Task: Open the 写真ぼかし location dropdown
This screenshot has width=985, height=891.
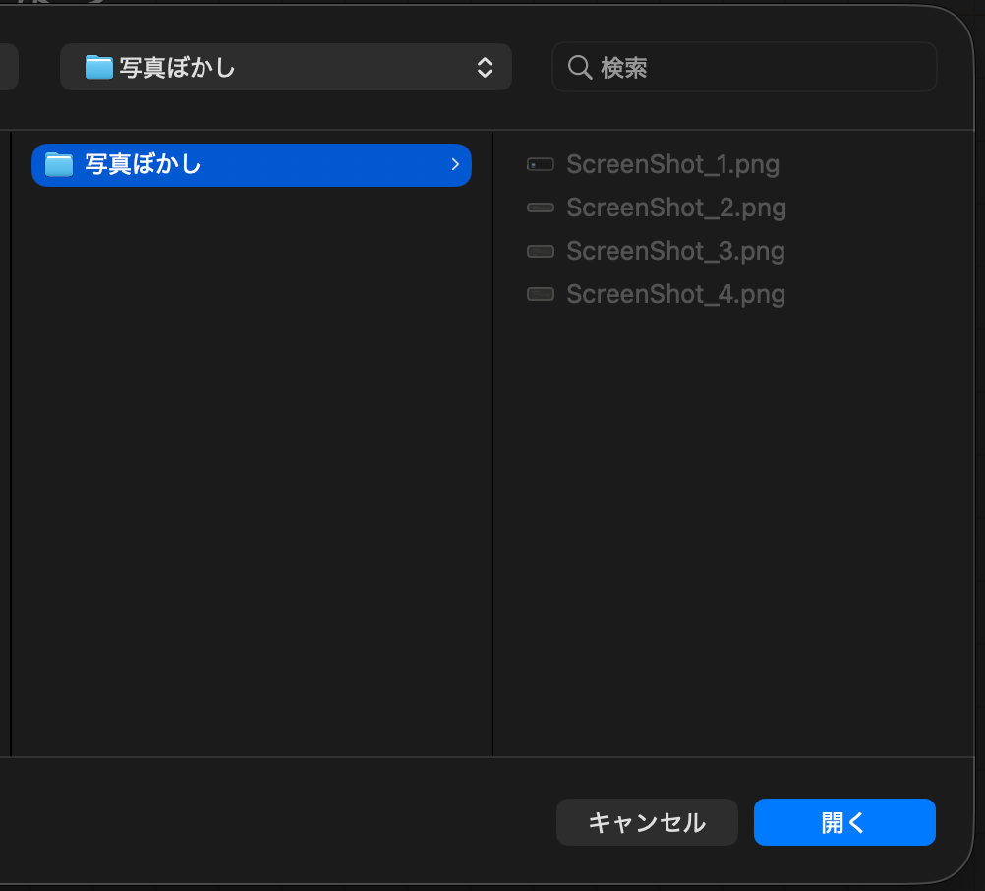Action: tap(285, 67)
